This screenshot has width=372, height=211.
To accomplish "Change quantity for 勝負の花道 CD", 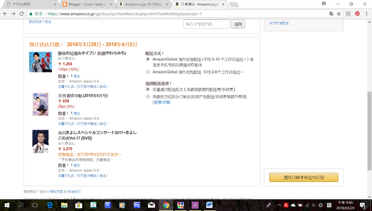I will point(77,76).
